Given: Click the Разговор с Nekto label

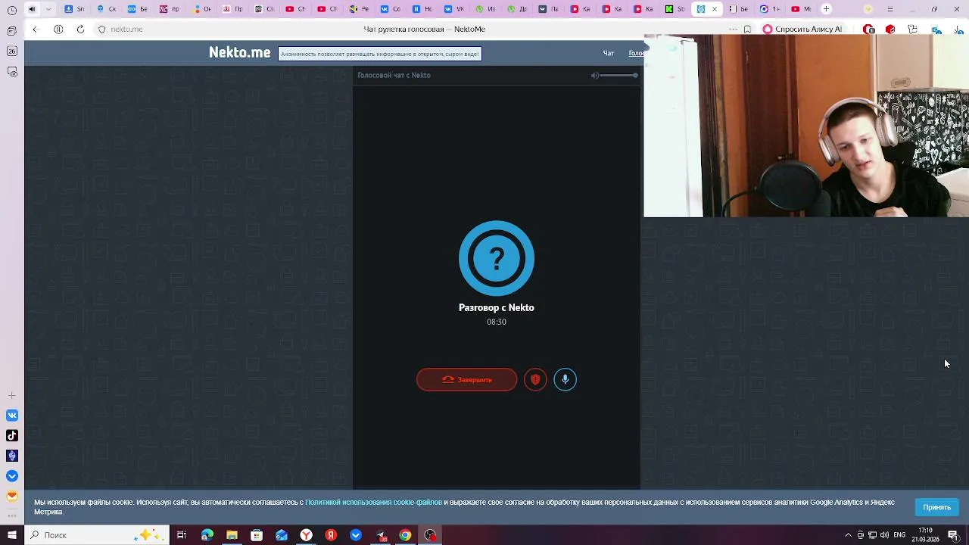Looking at the screenshot, I should point(497,307).
